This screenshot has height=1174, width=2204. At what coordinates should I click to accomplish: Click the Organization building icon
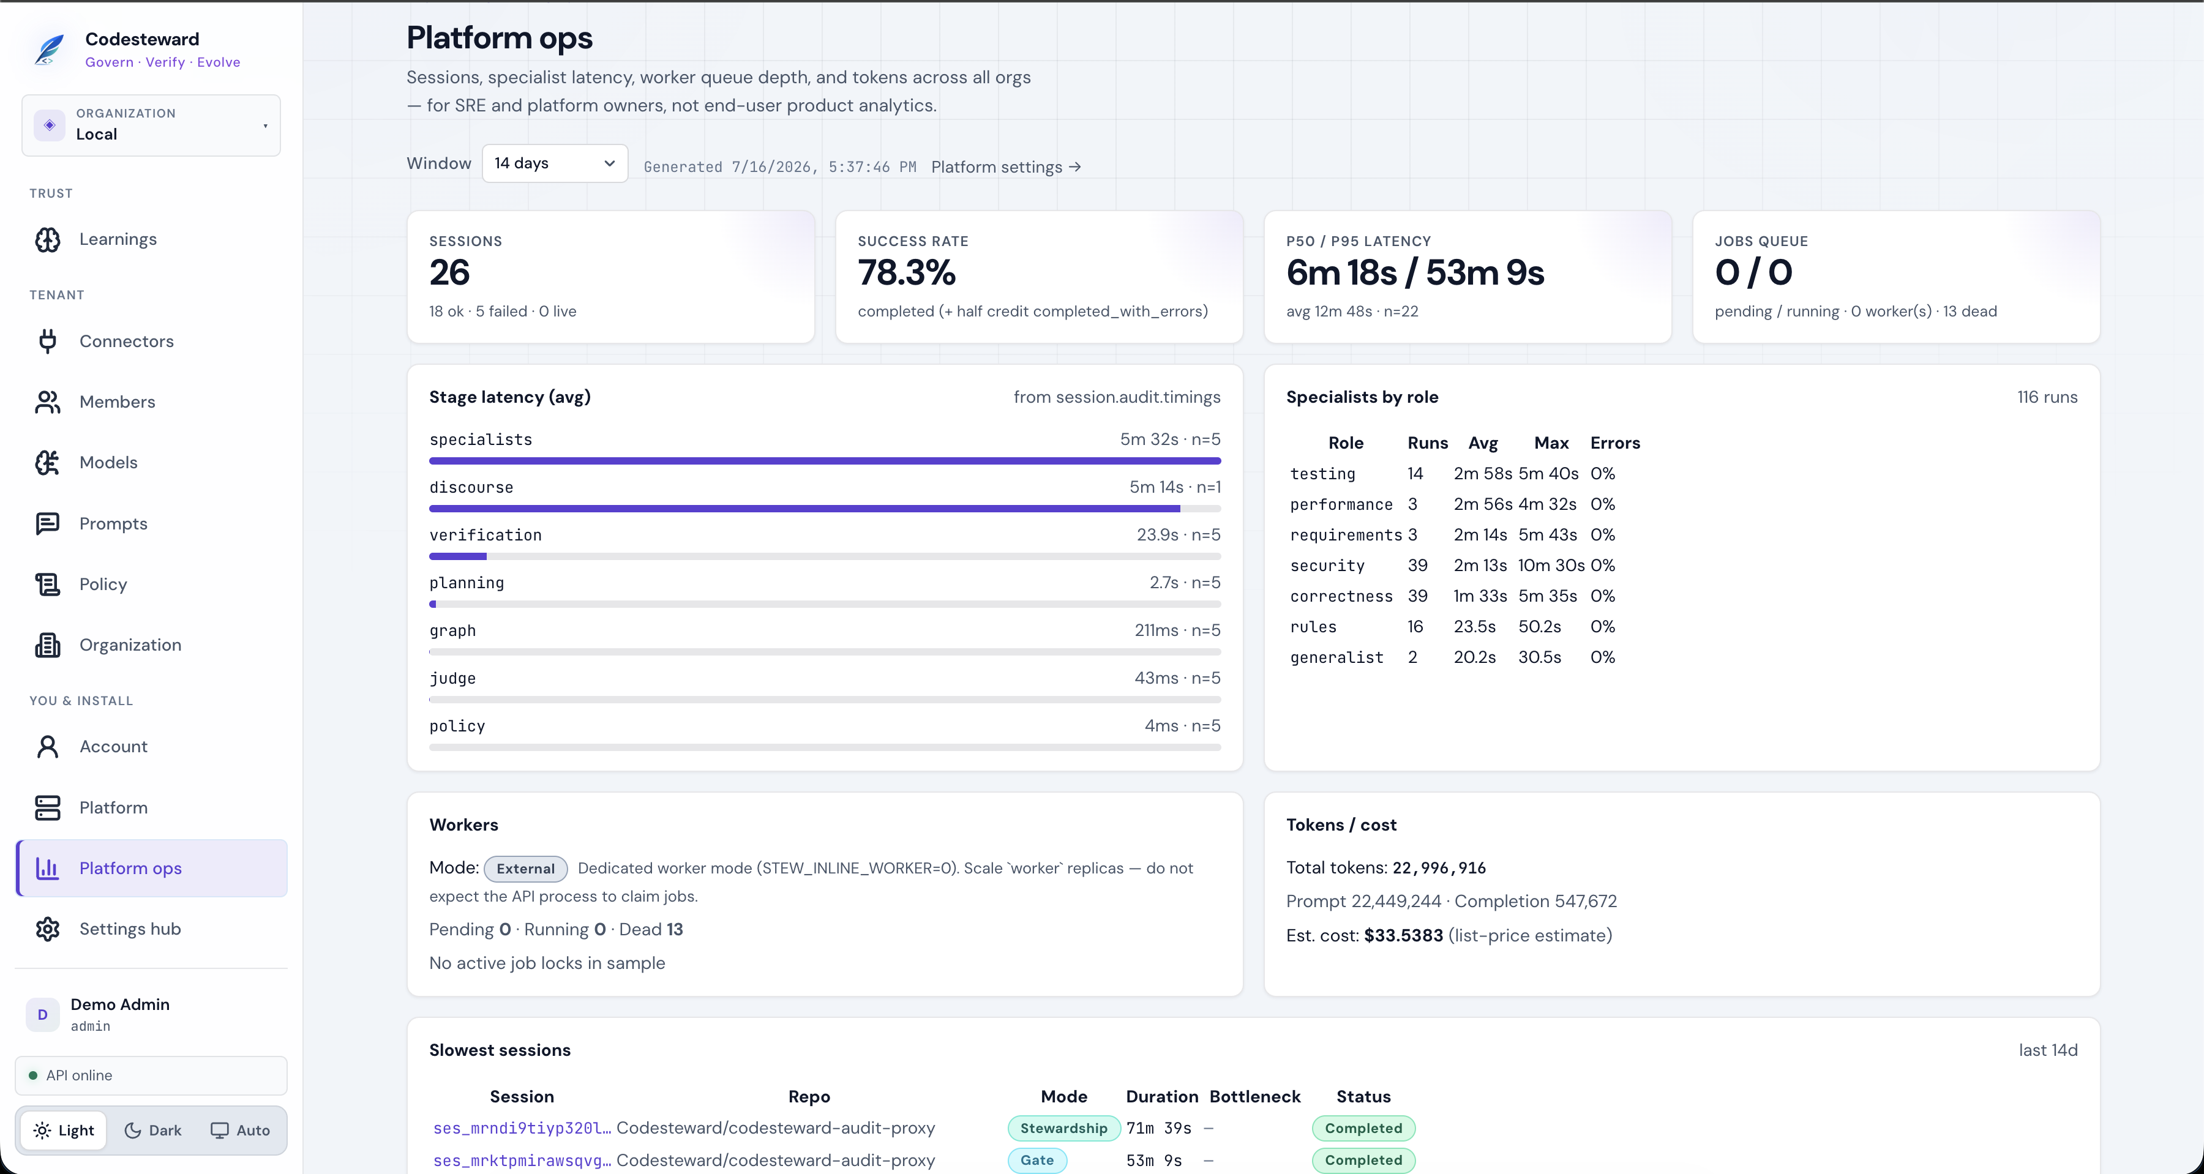48,645
